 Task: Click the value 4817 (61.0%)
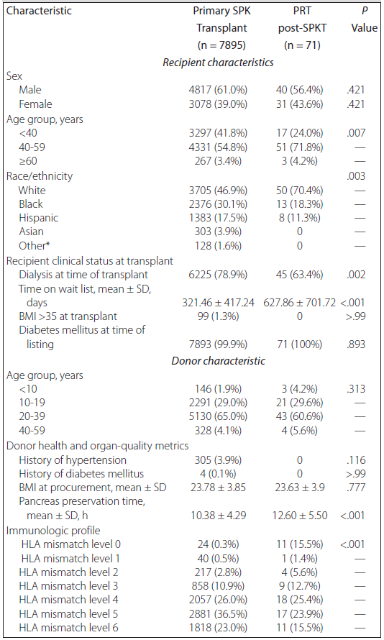point(218,90)
